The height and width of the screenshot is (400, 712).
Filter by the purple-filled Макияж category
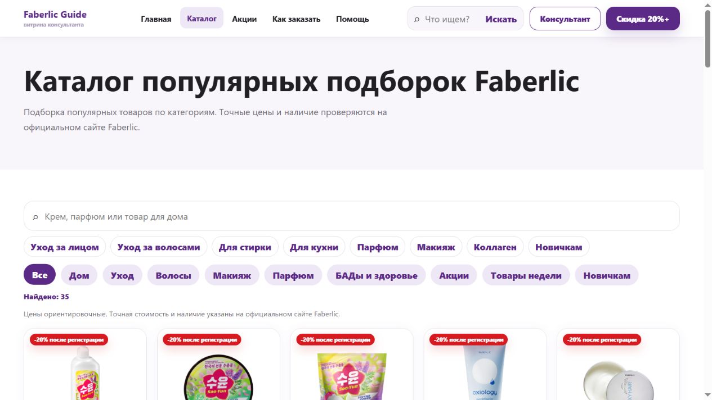click(232, 275)
